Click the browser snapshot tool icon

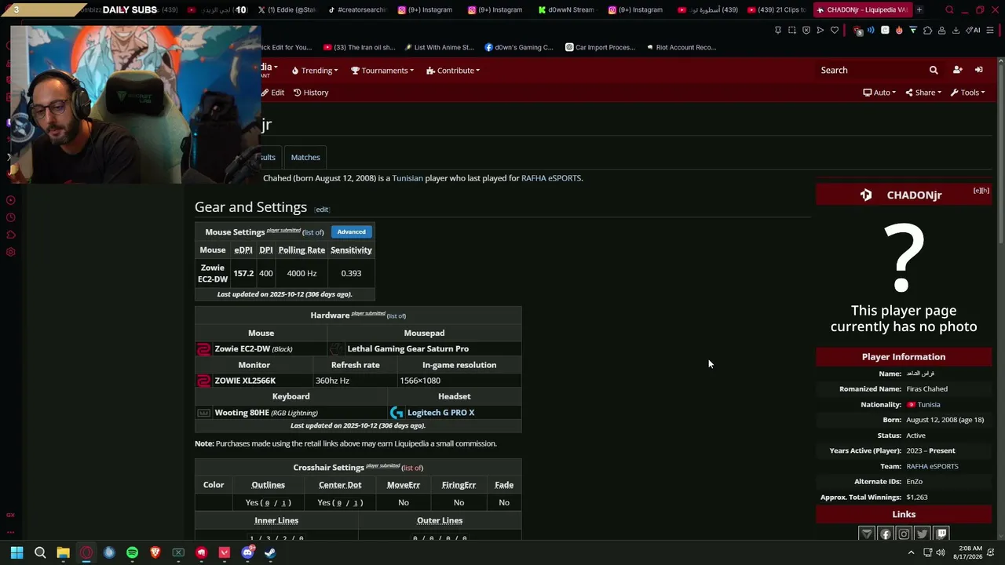[792, 31]
